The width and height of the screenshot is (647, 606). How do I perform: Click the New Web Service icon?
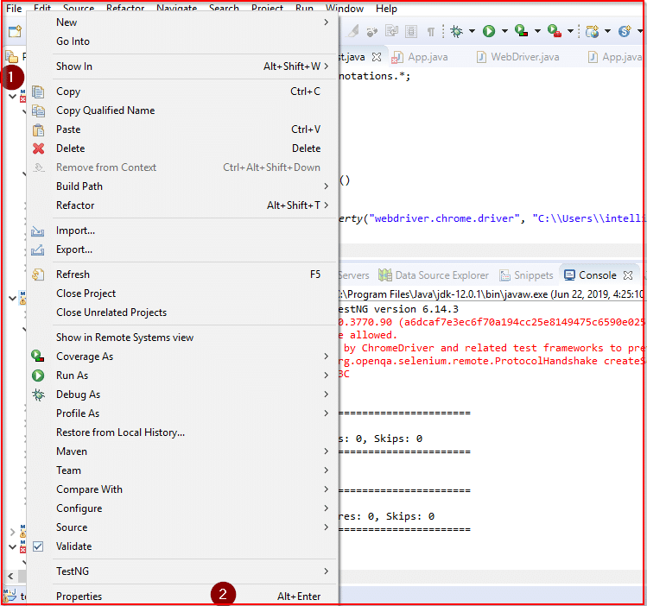[625, 31]
